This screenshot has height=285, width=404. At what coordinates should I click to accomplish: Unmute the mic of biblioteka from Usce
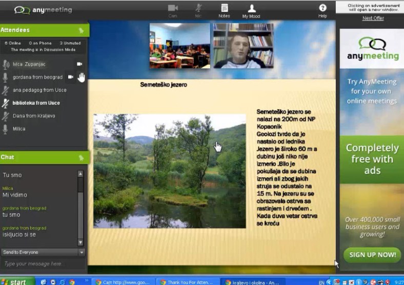coord(6,103)
